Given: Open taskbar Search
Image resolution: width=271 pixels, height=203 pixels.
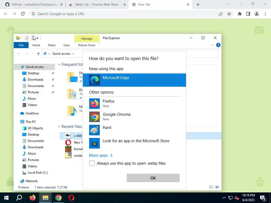Looking at the screenshot, I should (x=19, y=198).
